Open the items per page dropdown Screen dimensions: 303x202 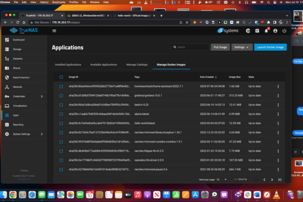(x=222, y=180)
